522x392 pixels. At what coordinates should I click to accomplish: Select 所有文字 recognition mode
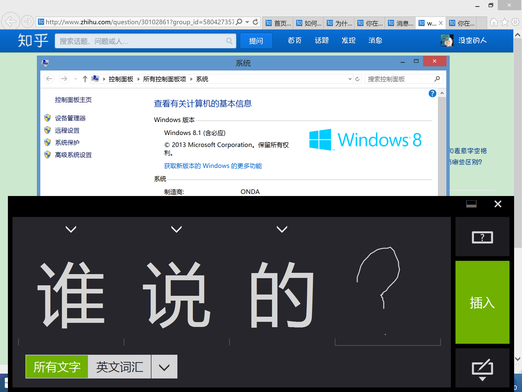(x=57, y=367)
